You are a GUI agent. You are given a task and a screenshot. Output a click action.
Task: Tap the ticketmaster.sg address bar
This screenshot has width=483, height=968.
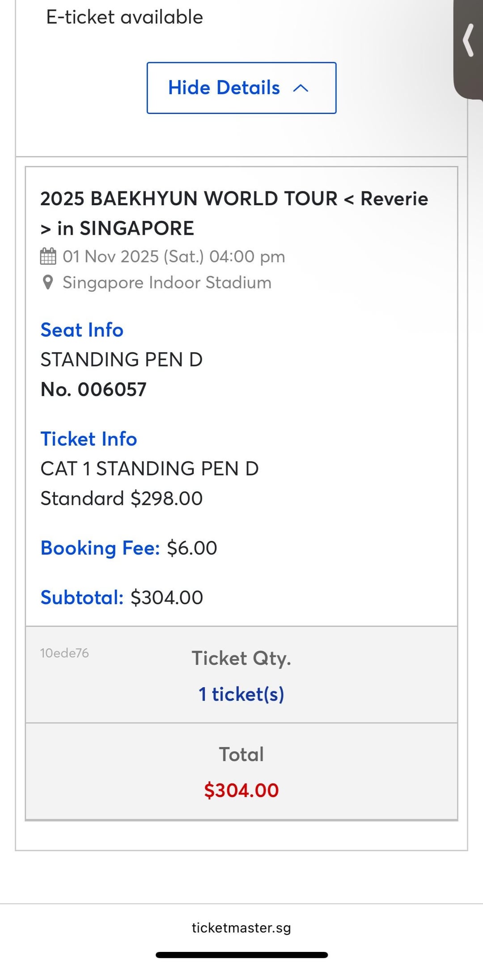tap(241, 928)
